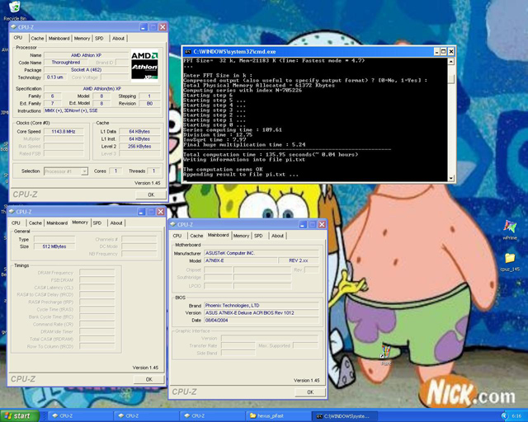
Task: Click cmd.exe scrollbar down arrow
Action: tap(451, 178)
